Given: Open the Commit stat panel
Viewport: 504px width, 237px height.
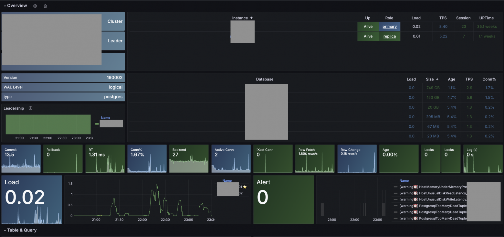Looking at the screenshot, I should (x=21, y=158).
